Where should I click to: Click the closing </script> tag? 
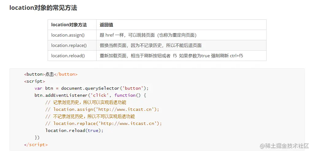click(36, 145)
